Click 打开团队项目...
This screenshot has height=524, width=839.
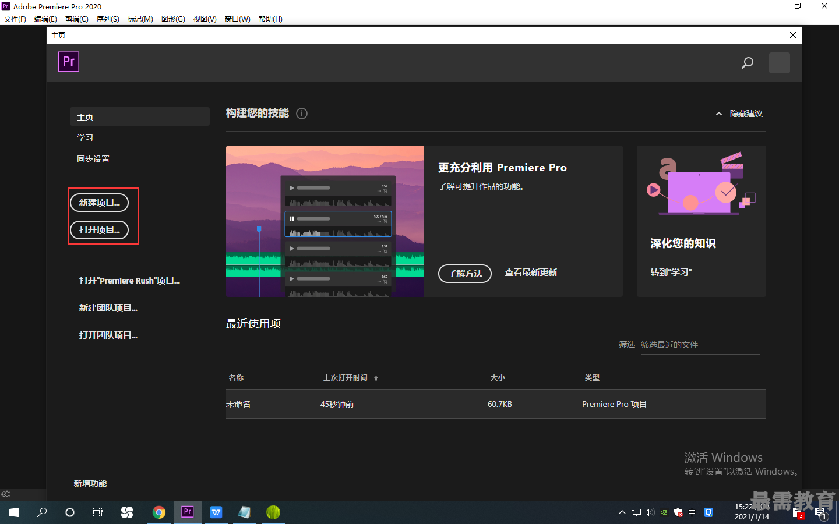pyautogui.click(x=108, y=335)
